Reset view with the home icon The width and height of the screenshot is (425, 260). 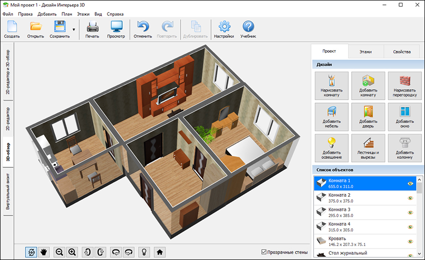coord(160,252)
